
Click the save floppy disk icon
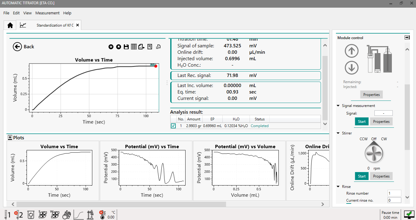[x=126, y=47]
